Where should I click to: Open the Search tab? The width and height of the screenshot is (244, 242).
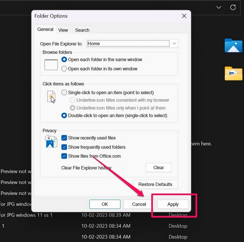pyautogui.click(x=82, y=30)
